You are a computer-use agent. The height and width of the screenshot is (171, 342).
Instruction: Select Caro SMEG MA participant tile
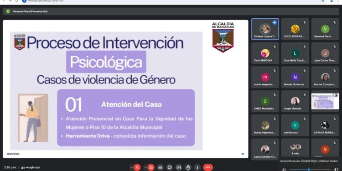pos(265,53)
